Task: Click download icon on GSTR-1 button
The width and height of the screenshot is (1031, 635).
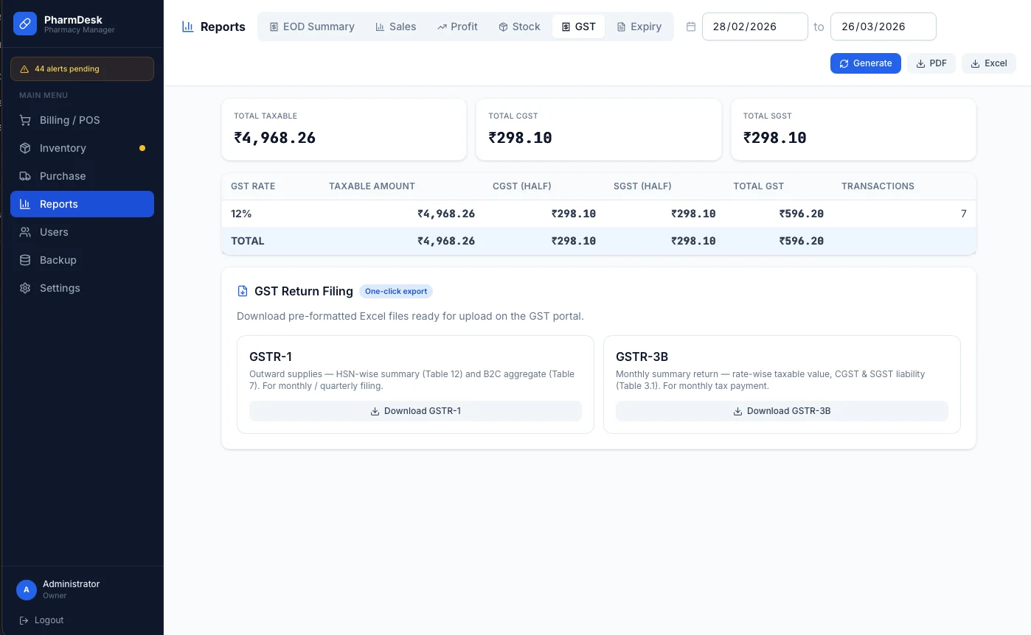Action: click(x=375, y=411)
